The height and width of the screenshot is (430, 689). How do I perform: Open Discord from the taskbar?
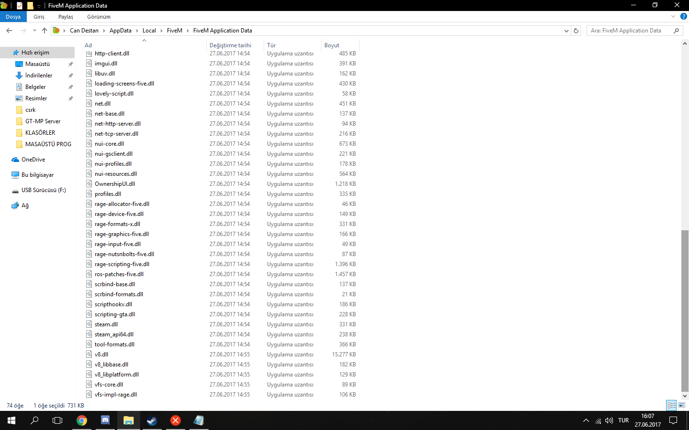coord(105,420)
